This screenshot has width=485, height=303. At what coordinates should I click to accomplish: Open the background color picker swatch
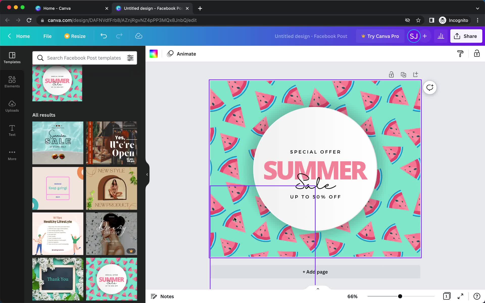coord(154,54)
